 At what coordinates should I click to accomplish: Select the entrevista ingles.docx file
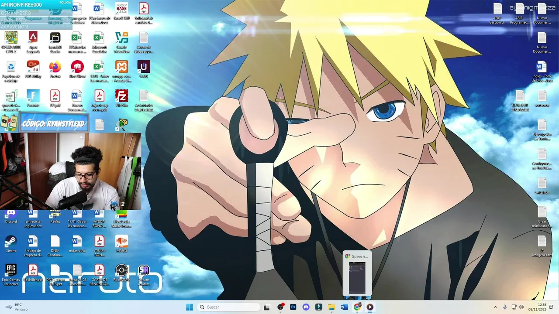point(33,218)
